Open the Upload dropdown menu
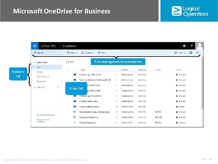The height and width of the screenshot is (164, 218). click(x=88, y=53)
